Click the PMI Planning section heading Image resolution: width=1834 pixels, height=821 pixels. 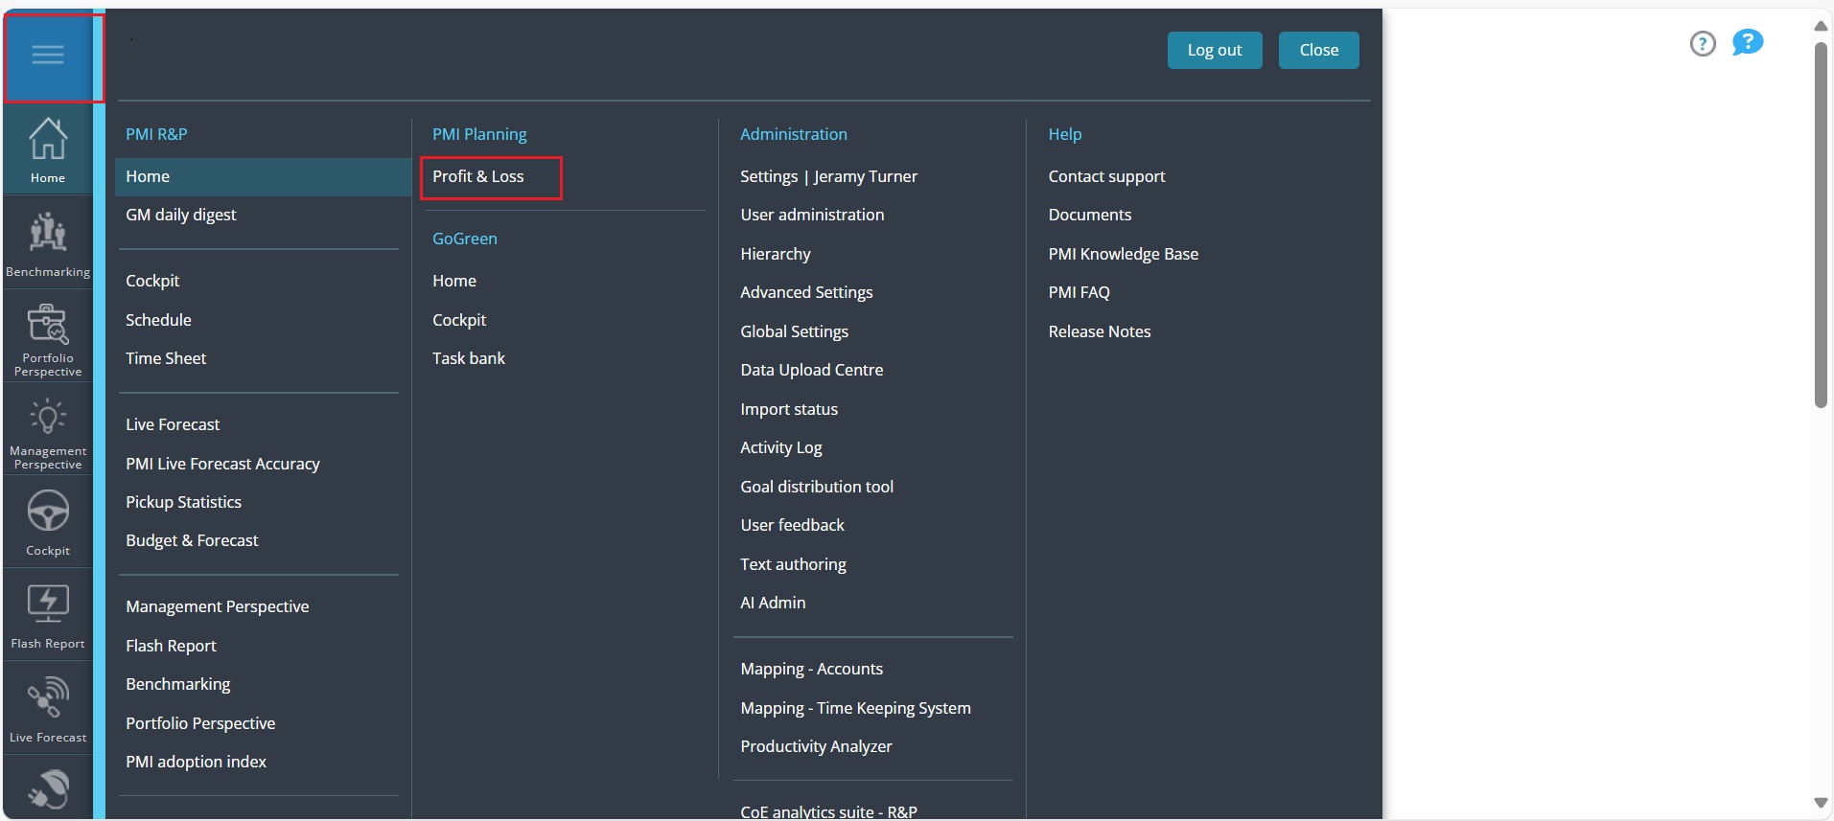(479, 134)
